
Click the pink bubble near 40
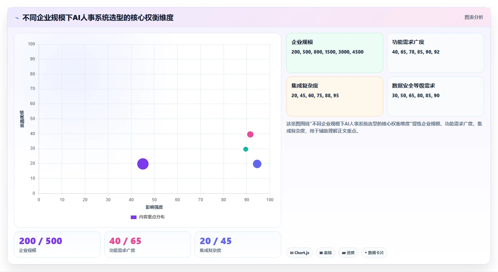coord(250,134)
